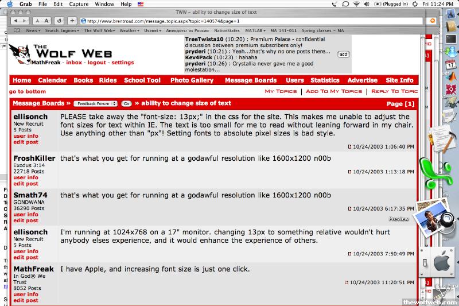Open the phone modem status icon
459x306 pixels.
tap(334, 4)
